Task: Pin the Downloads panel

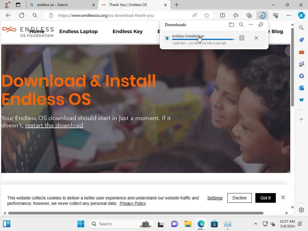Action: pyautogui.click(x=260, y=25)
